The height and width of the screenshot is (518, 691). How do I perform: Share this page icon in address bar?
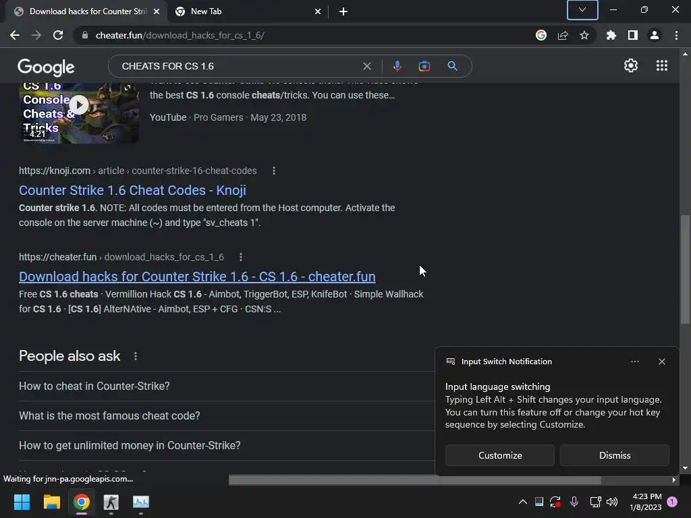point(563,35)
